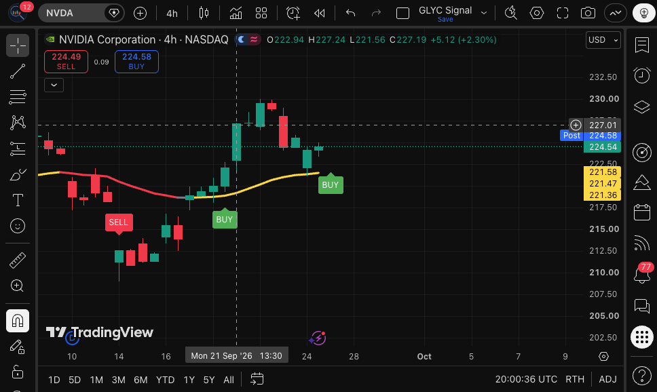The height and width of the screenshot is (392, 657).
Task: Open notifications bell with 77 badge
Action: coord(642,273)
